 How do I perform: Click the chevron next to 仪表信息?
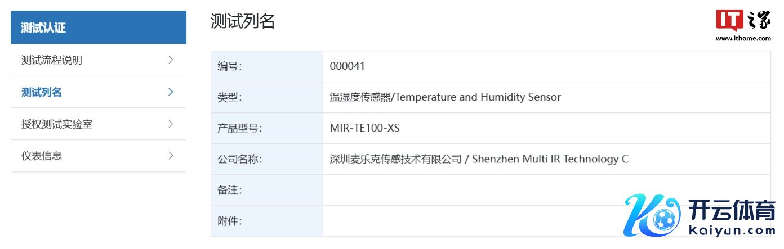point(171,155)
